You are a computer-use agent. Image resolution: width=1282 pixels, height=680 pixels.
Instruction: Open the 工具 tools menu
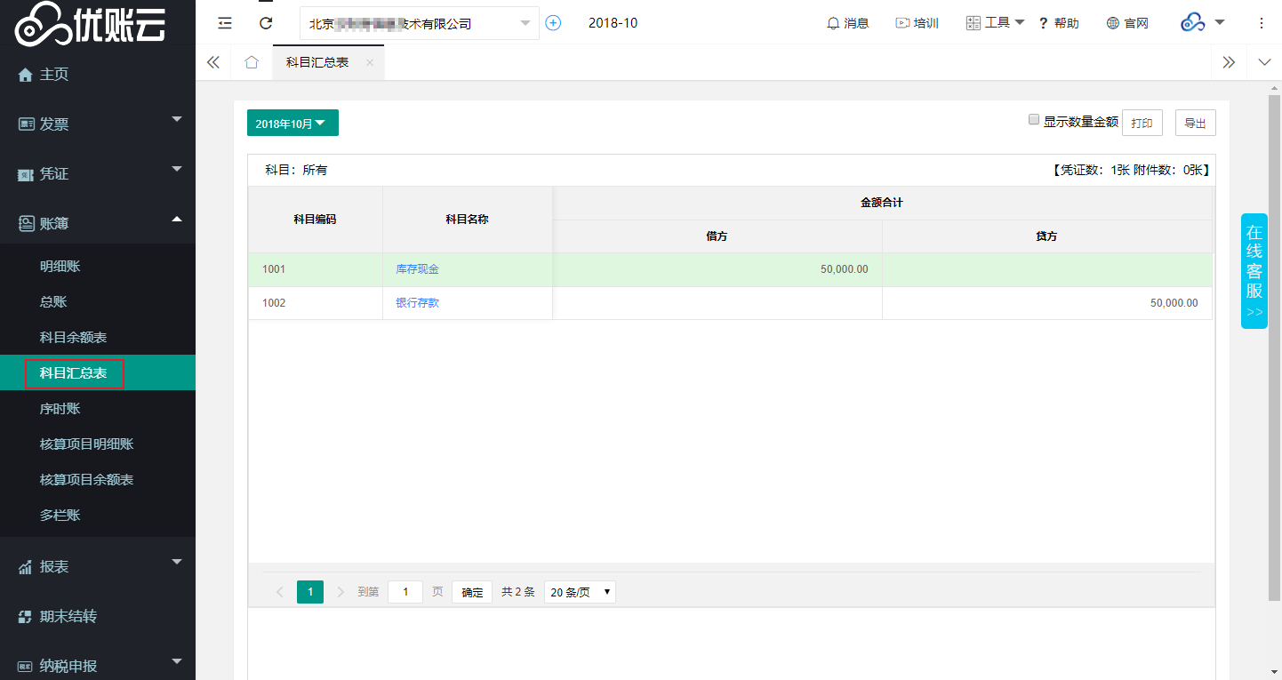tap(995, 23)
